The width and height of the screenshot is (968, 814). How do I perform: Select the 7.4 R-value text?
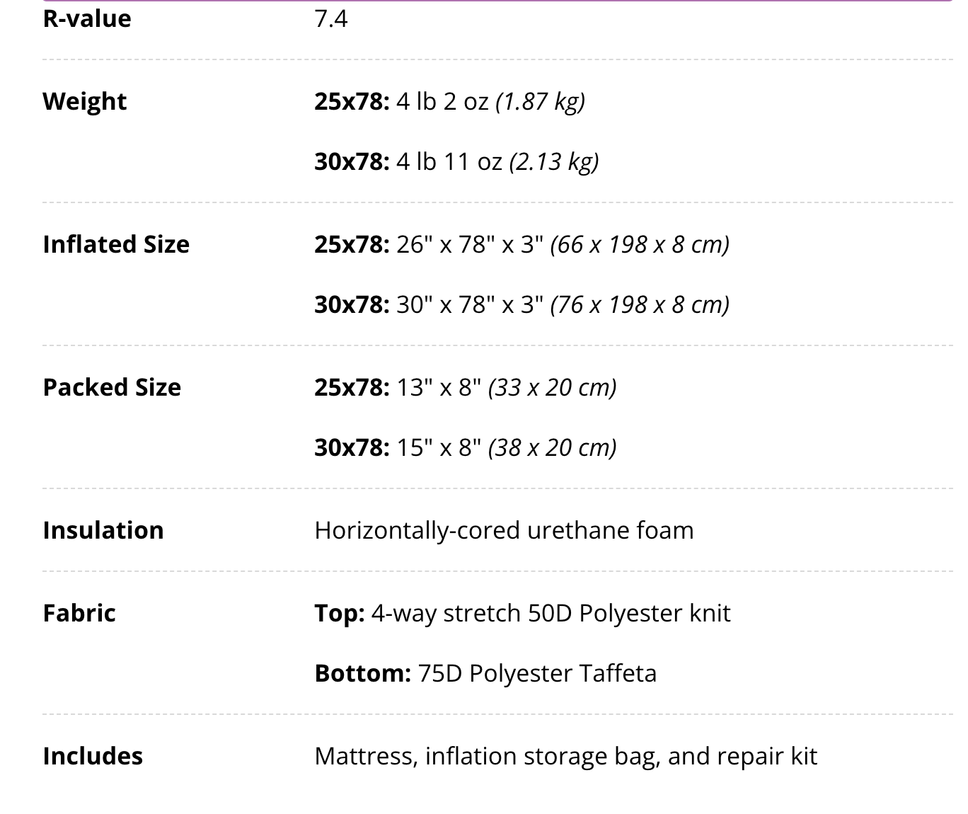331,18
